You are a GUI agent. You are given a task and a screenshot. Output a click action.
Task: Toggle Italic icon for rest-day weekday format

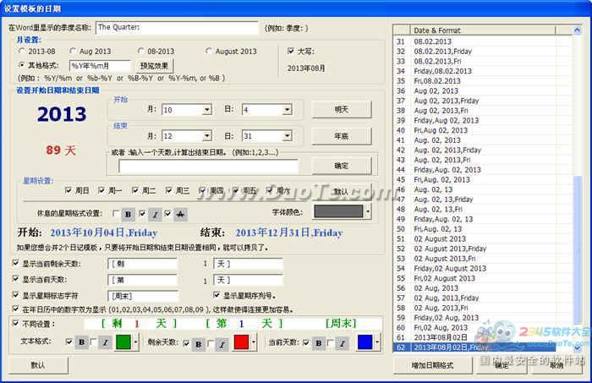tap(155, 215)
